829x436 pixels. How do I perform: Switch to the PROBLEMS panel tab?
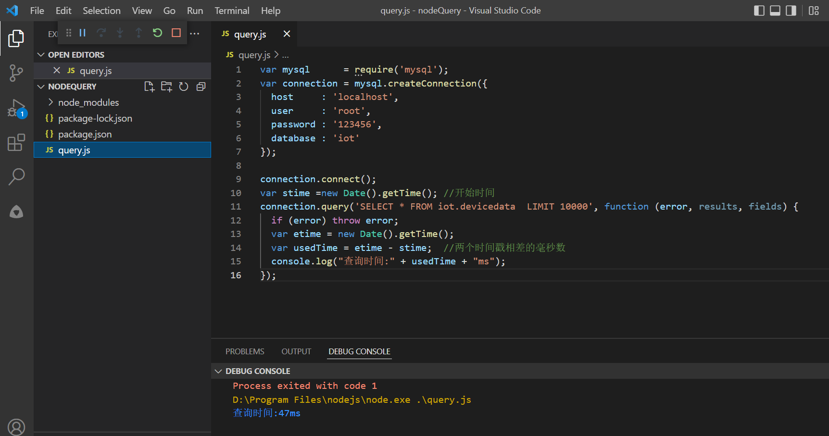click(245, 351)
